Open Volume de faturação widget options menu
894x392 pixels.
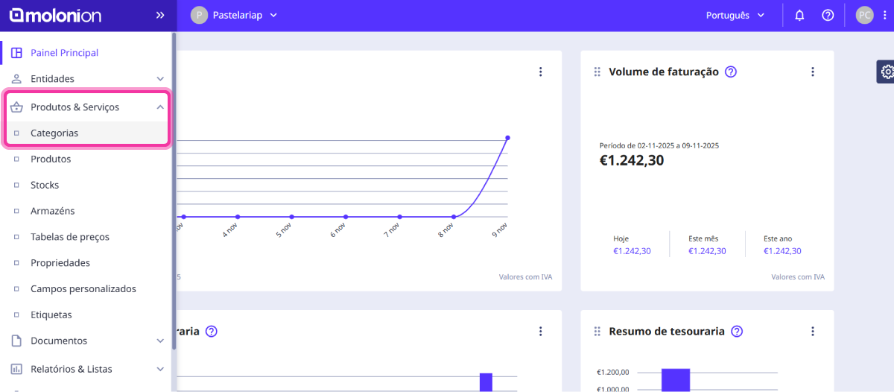point(813,72)
